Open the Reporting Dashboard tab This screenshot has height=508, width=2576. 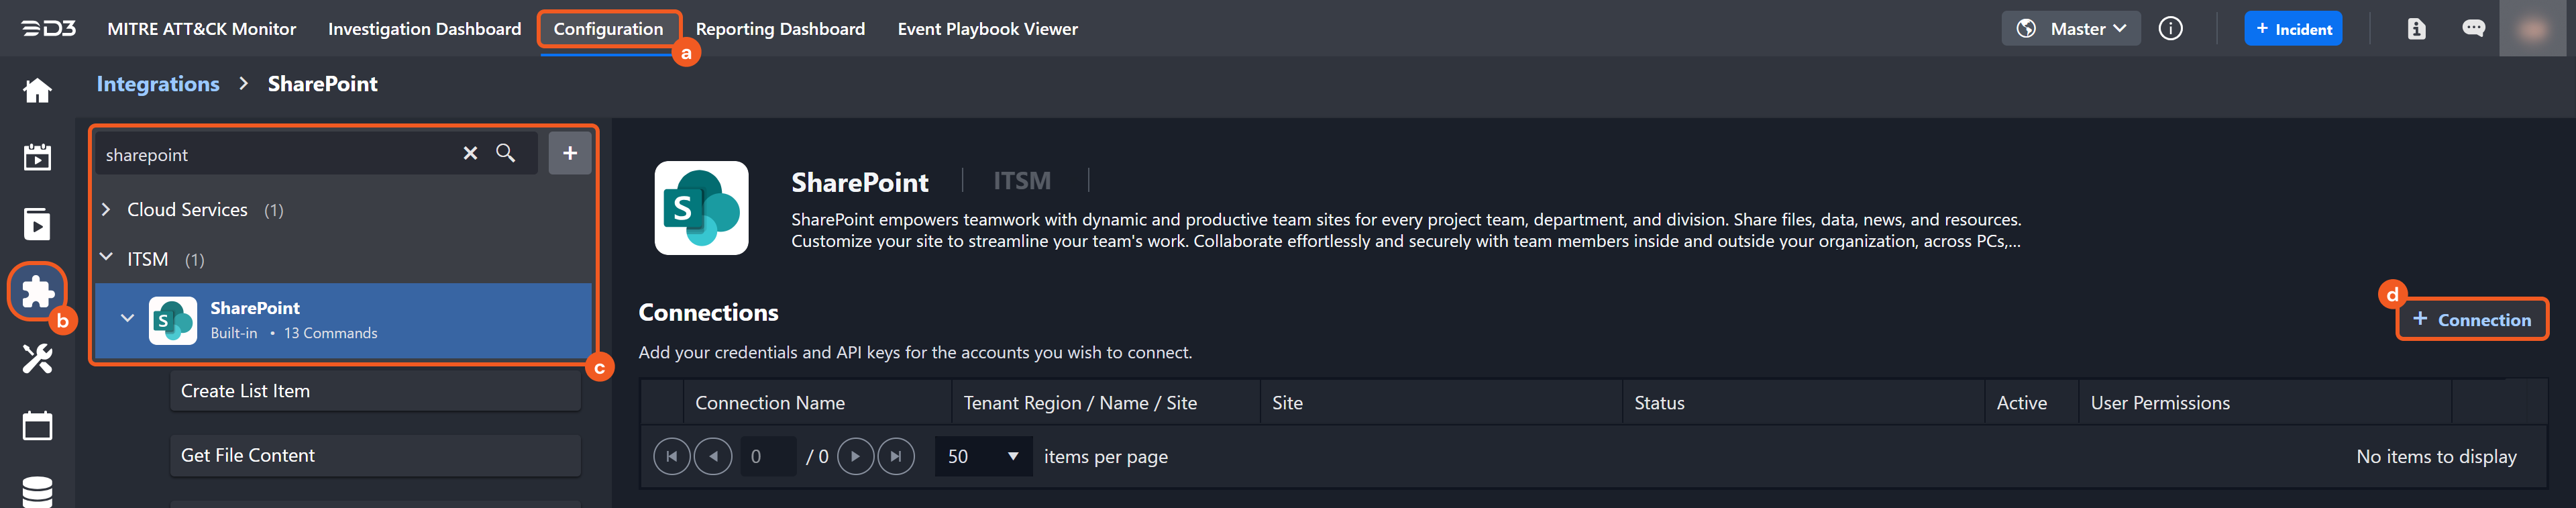point(780,29)
